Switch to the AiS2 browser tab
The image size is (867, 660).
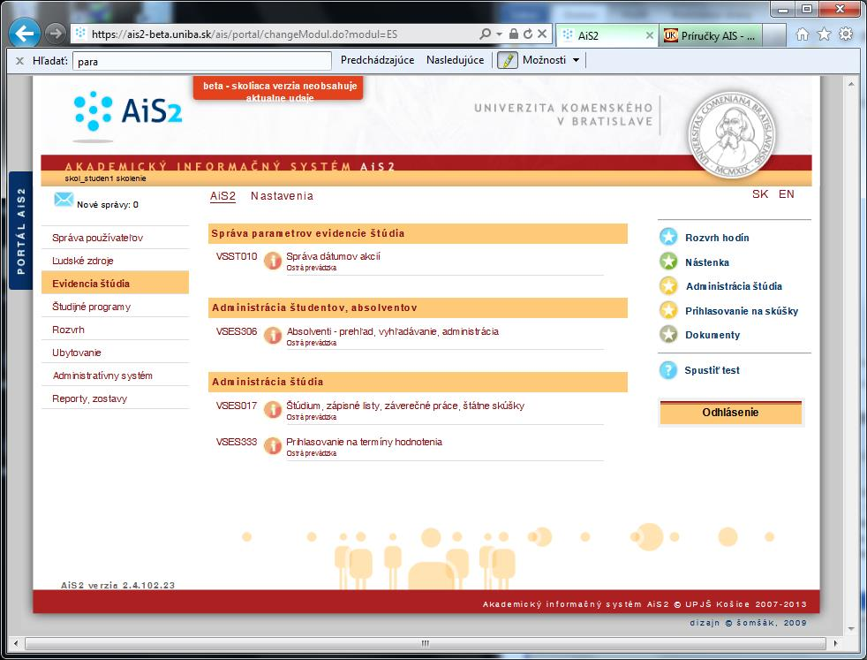607,35
